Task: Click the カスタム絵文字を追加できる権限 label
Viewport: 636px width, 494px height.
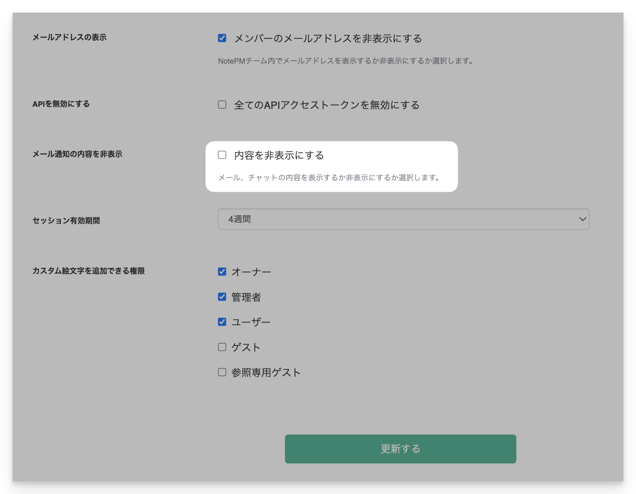Action: click(x=89, y=271)
